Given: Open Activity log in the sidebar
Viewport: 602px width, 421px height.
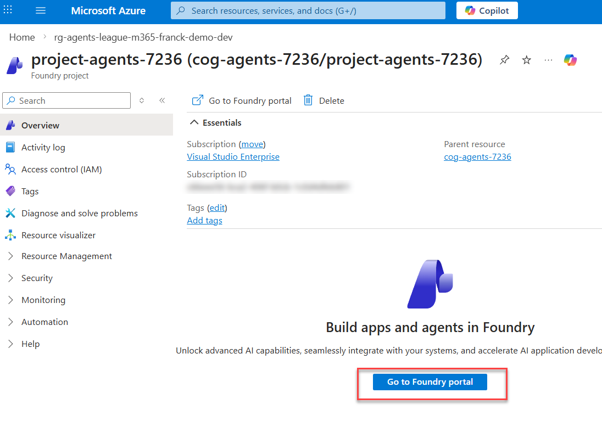Looking at the screenshot, I should click(x=43, y=148).
